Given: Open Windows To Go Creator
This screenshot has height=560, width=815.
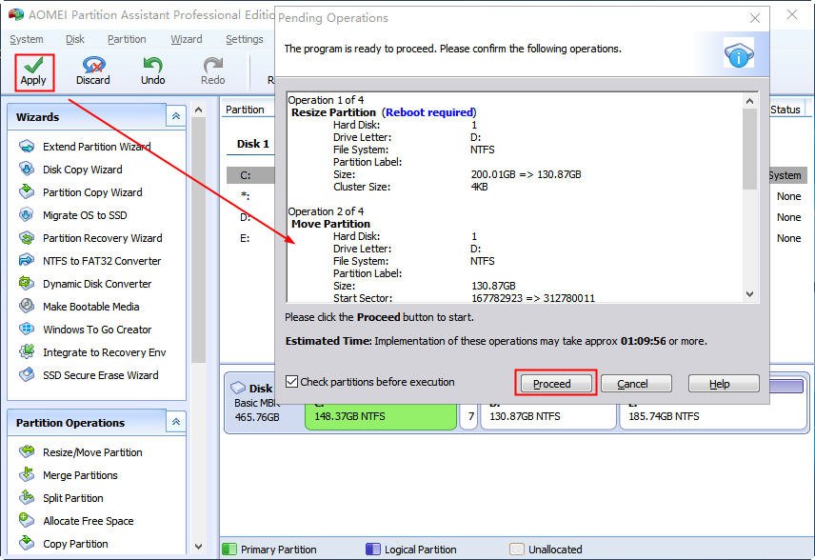Looking at the screenshot, I should click(x=86, y=330).
